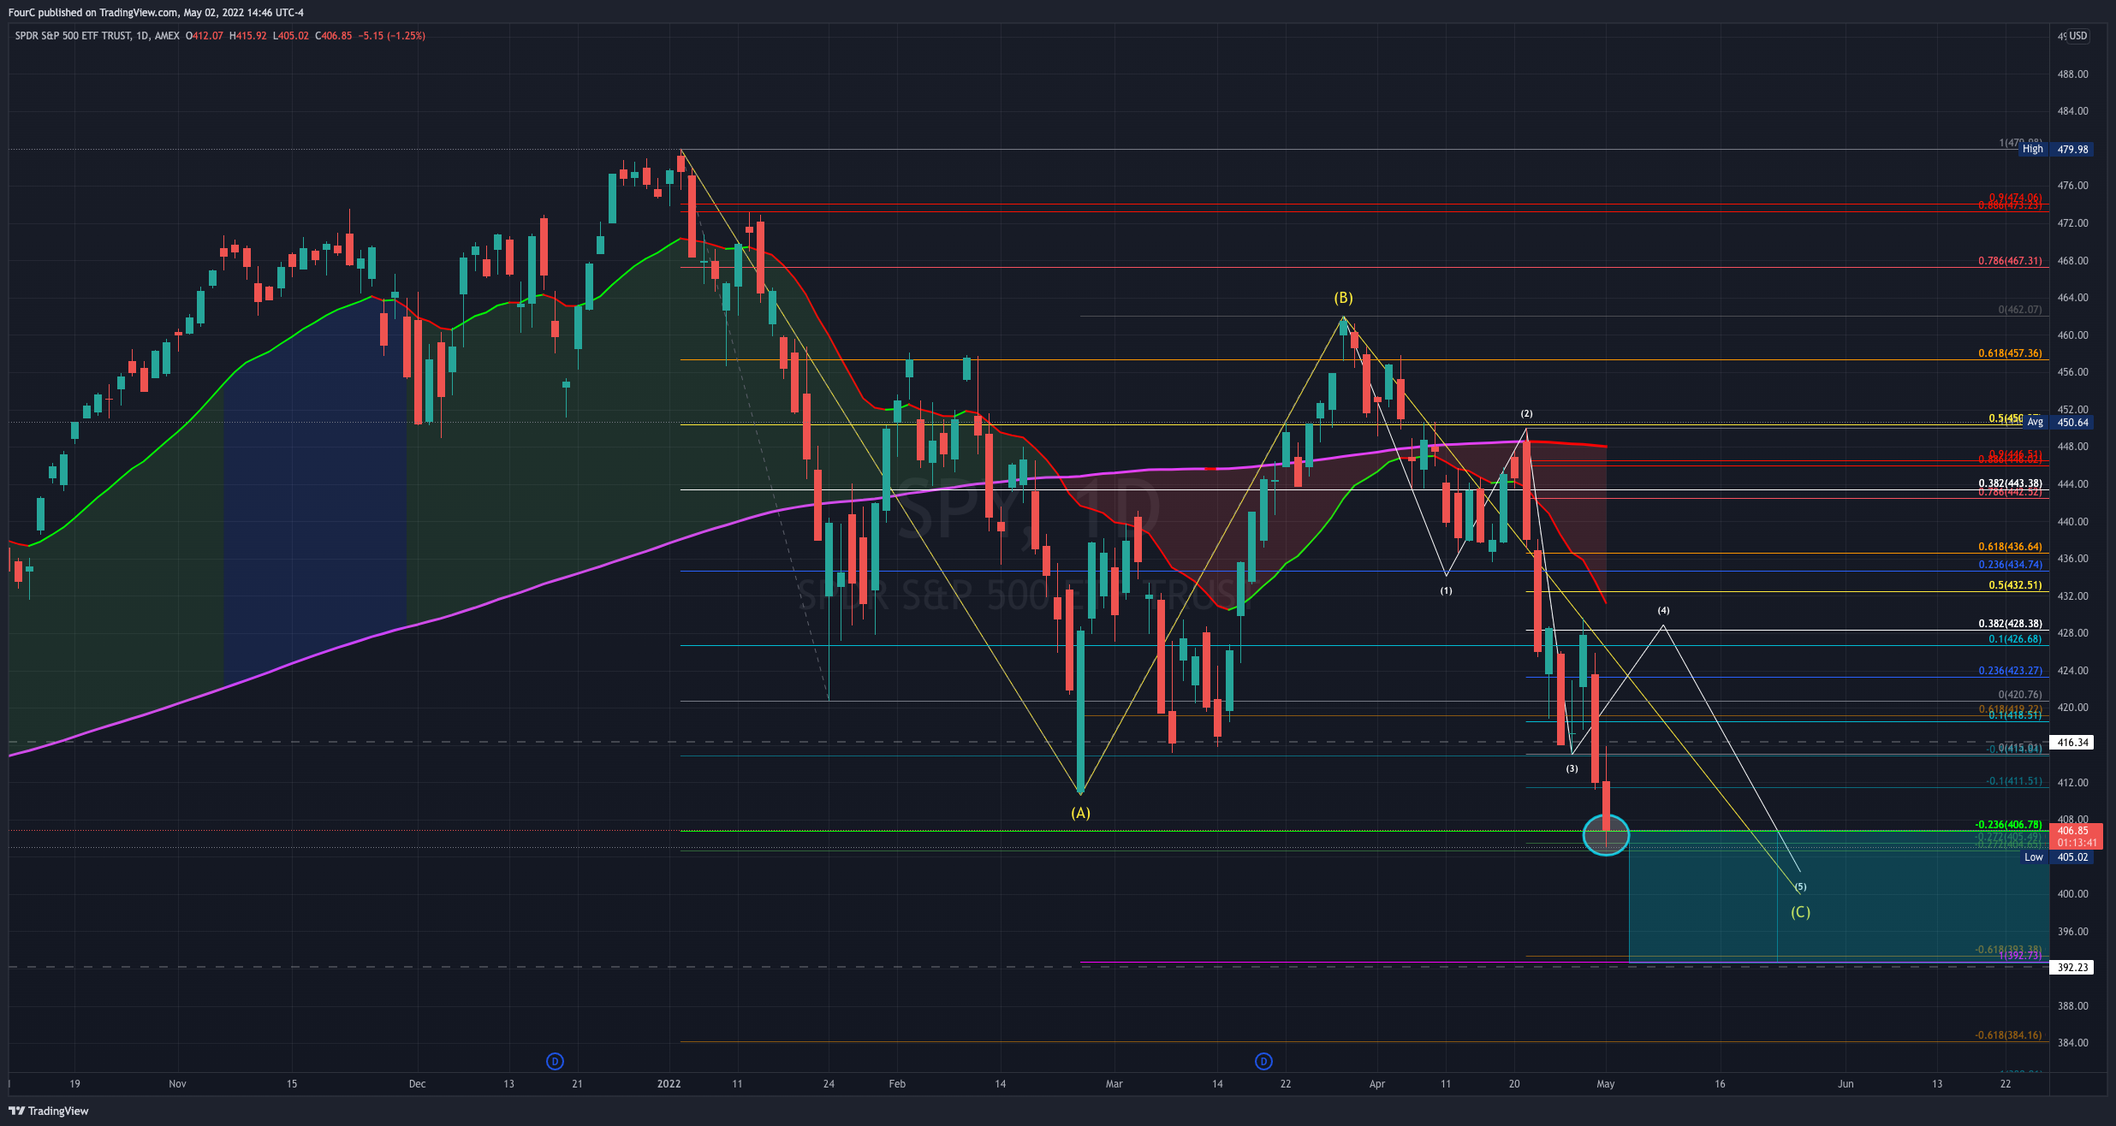Select the white (3) sub-wave label

click(1572, 768)
